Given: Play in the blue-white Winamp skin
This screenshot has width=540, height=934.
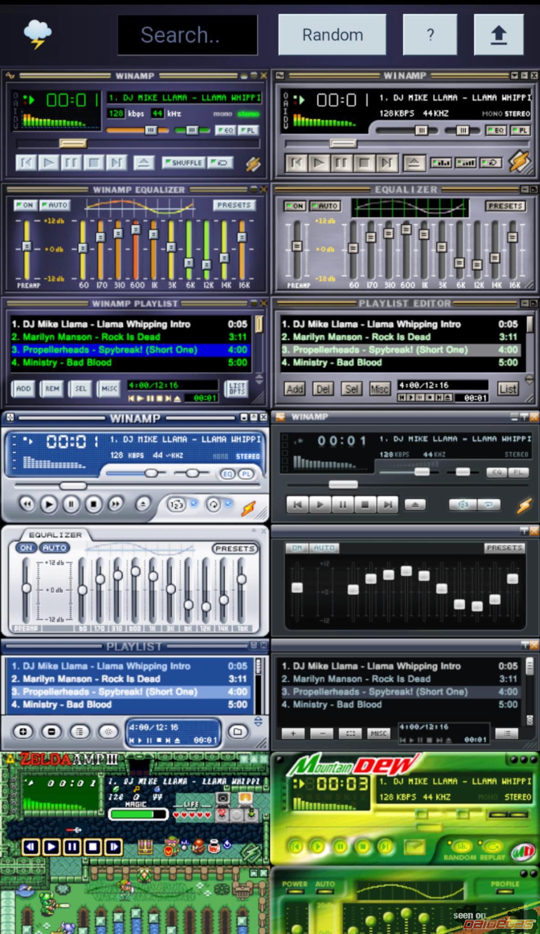Looking at the screenshot, I should click(x=49, y=504).
